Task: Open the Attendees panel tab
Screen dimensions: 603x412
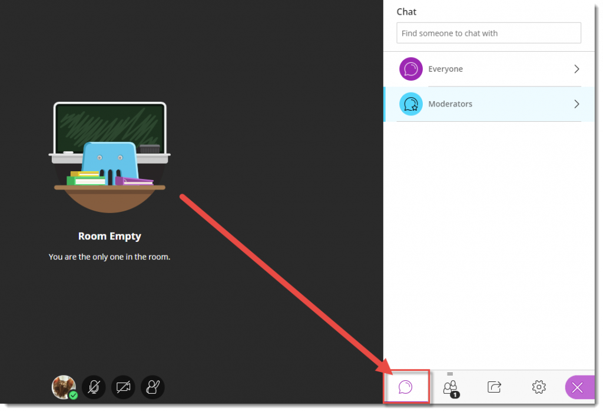Action: [x=450, y=387]
